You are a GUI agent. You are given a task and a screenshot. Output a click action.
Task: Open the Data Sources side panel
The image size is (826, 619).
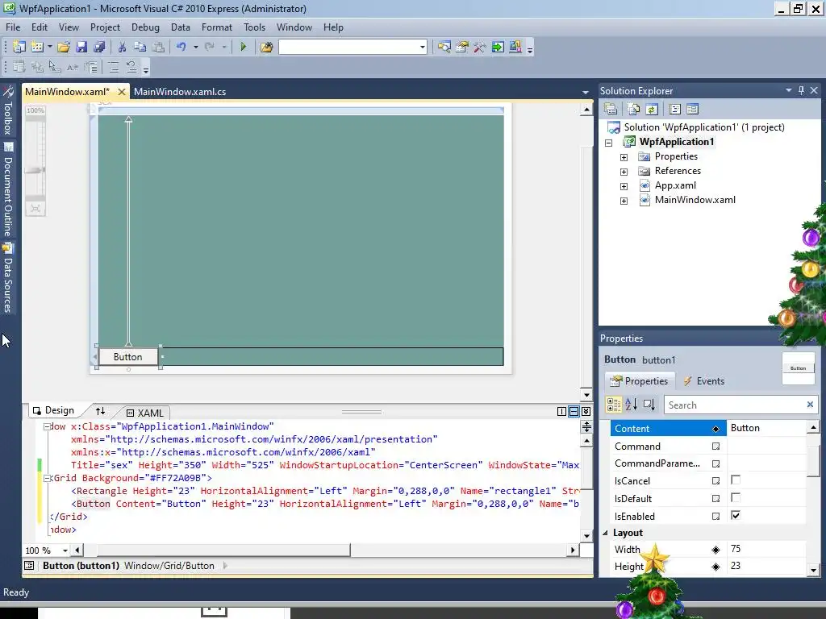point(8,278)
